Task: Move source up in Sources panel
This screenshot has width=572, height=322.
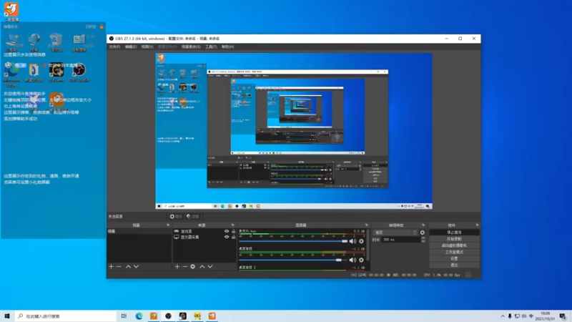Action: click(202, 266)
